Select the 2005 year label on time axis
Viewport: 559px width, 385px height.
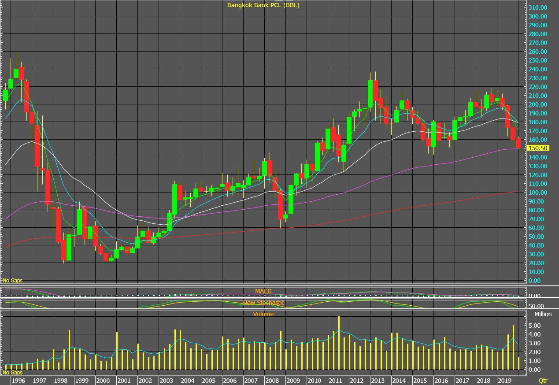point(208,381)
